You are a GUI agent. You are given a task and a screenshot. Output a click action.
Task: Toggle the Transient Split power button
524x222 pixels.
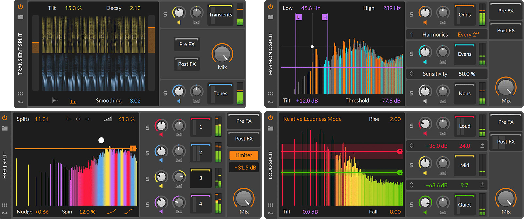point(20,7)
